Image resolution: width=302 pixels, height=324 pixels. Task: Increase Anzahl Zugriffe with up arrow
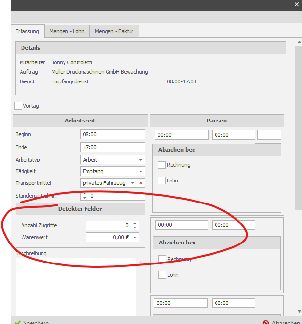[135, 223]
